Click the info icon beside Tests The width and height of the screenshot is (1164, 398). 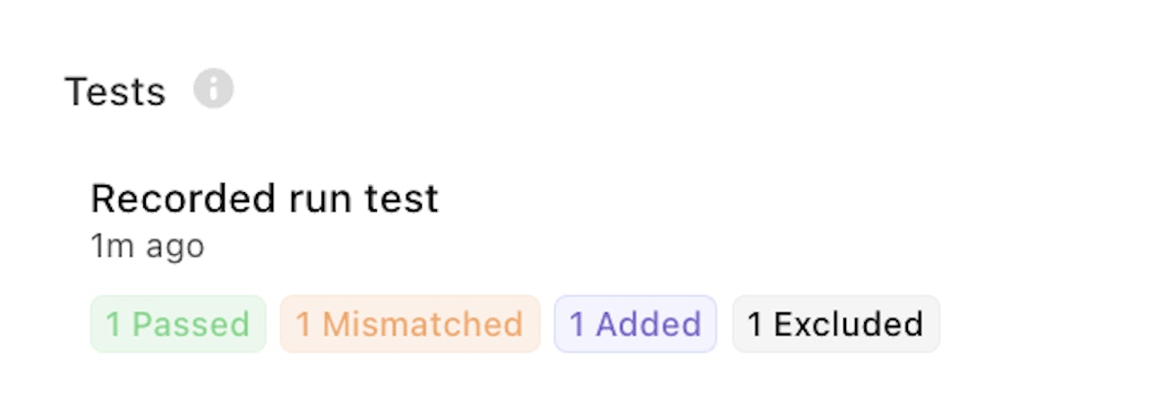tap(213, 89)
